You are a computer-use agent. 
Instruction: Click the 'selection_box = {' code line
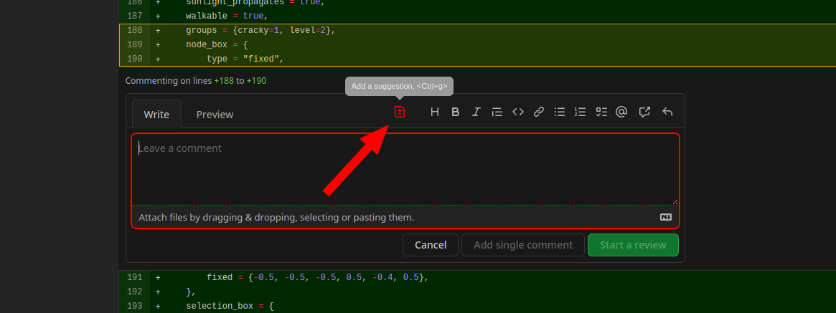click(x=230, y=306)
